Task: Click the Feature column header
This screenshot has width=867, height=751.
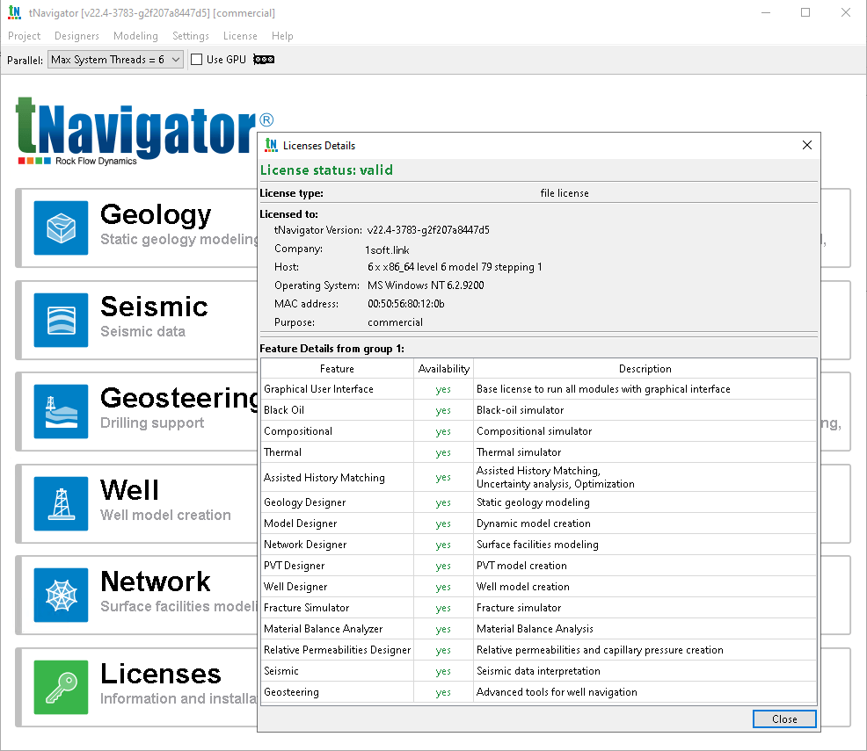Action: pyautogui.click(x=337, y=368)
